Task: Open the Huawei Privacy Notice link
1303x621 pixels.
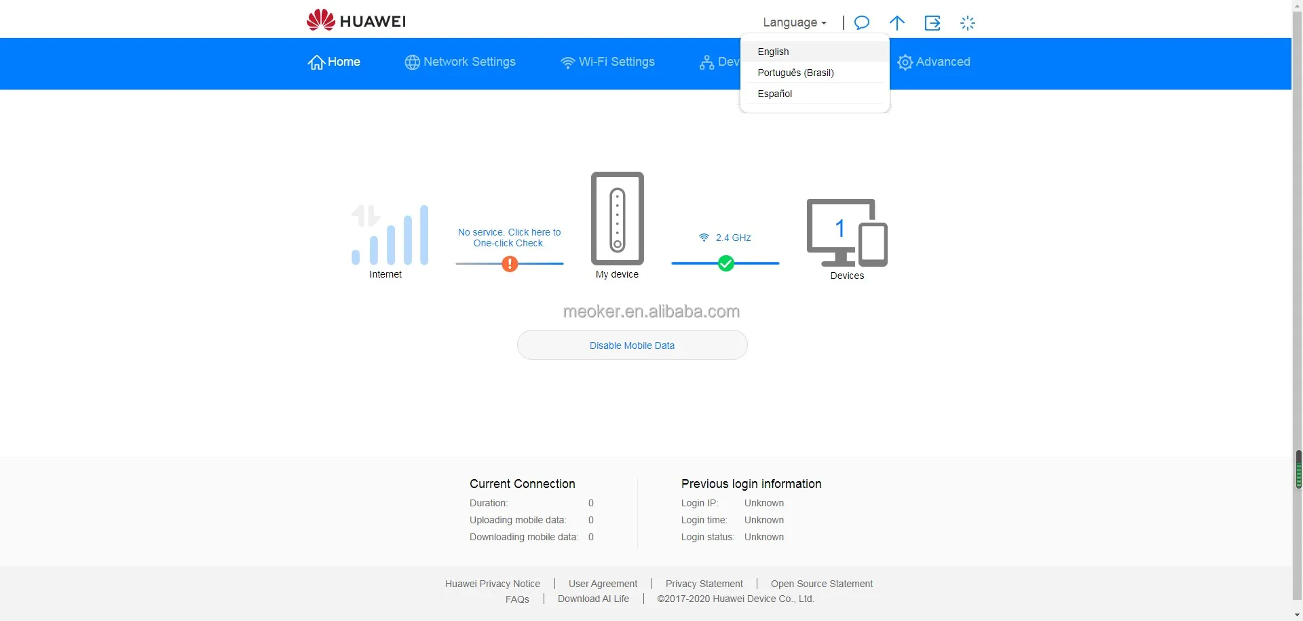Action: click(492, 583)
